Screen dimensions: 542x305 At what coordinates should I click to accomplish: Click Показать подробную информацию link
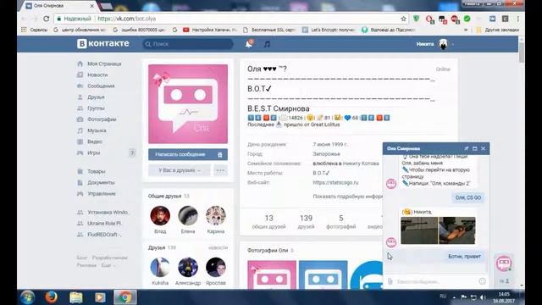(348, 196)
